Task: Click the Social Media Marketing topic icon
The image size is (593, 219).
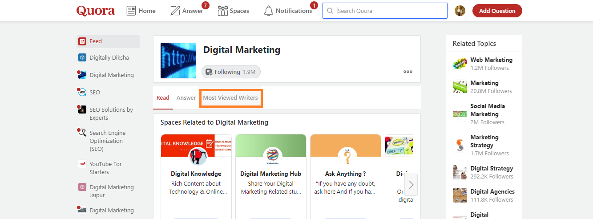Action: click(460, 114)
